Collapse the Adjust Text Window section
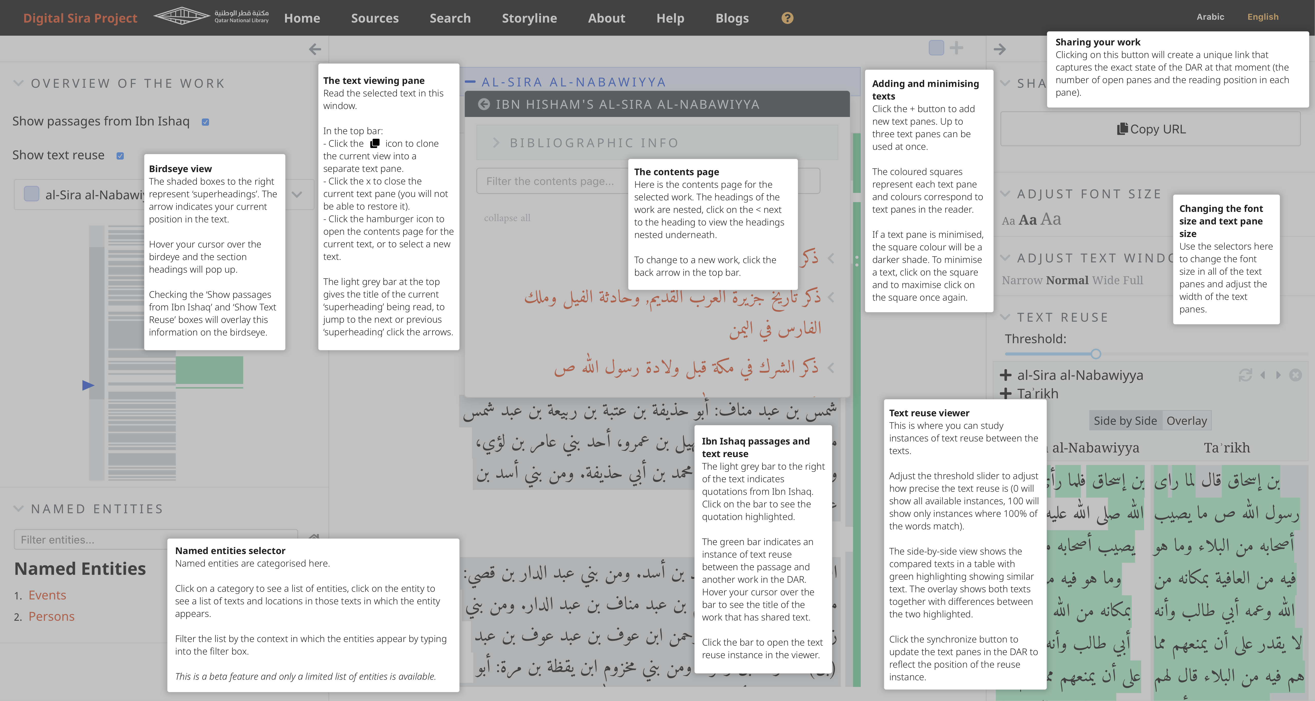This screenshot has width=1315, height=701. tap(1005, 258)
